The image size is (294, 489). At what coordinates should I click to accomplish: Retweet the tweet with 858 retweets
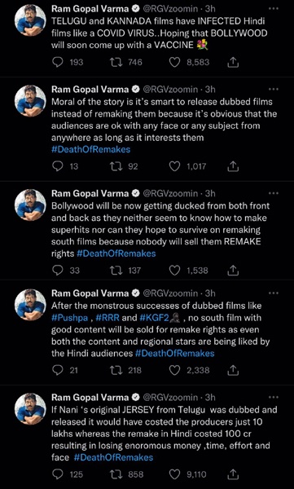click(x=116, y=474)
